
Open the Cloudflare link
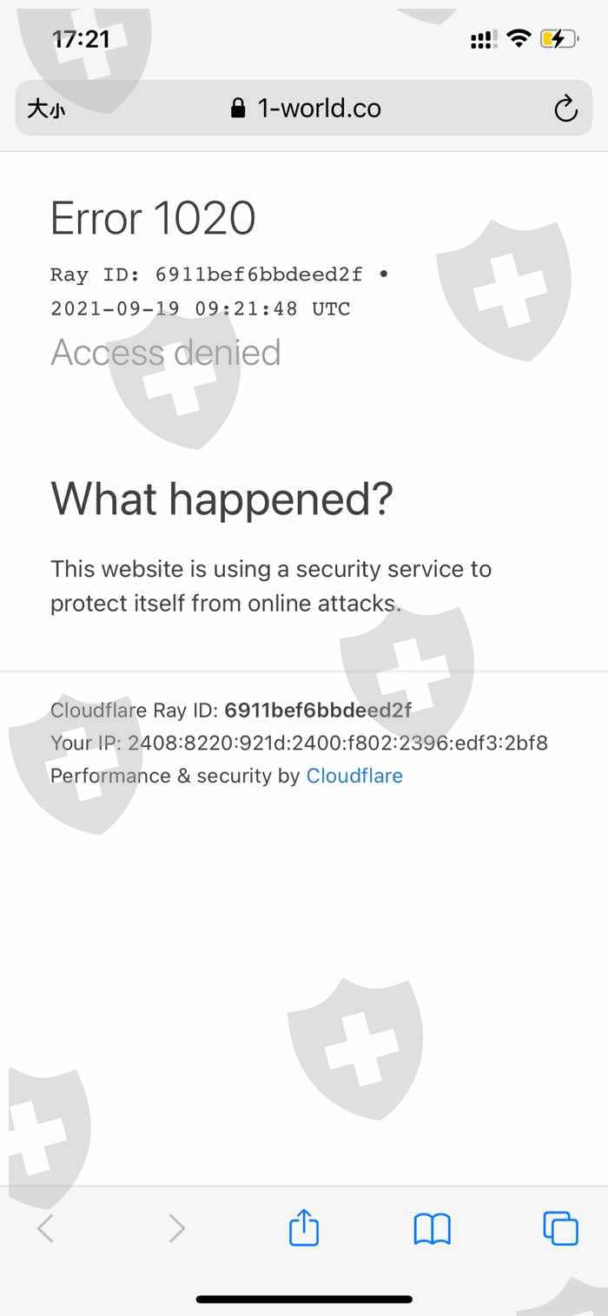tap(354, 776)
